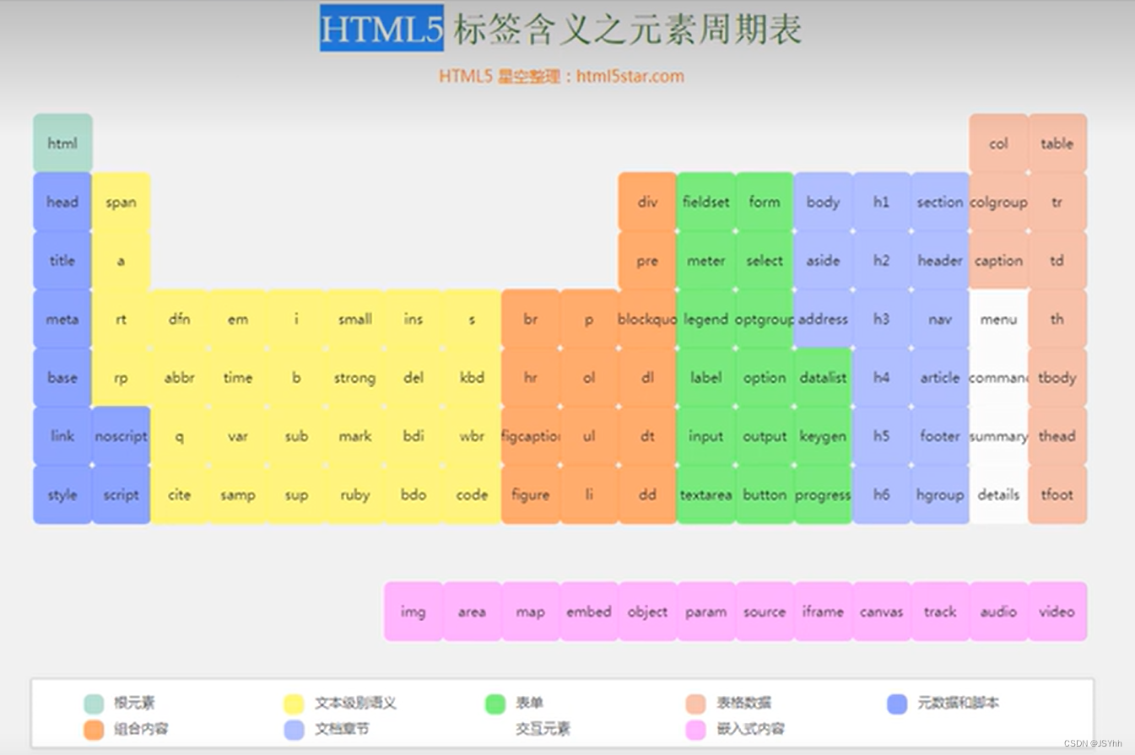Click the green 表单 legend swatch
Viewport: 1135px width, 755px height.
494,702
